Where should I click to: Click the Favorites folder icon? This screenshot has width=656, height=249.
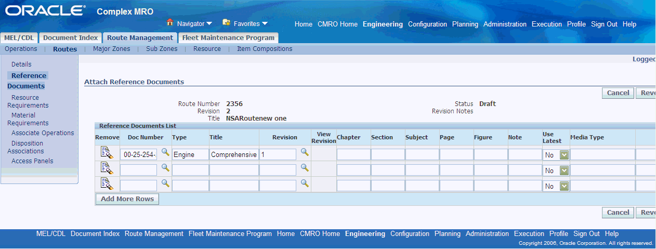226,23
